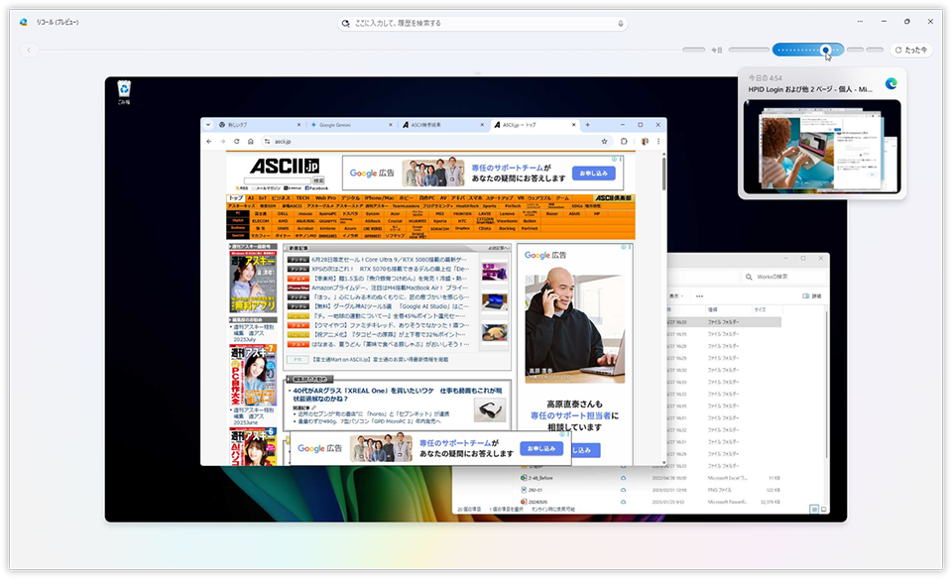The image size is (952, 579).
Task: Click the browser reload icon
Action: coord(236,142)
